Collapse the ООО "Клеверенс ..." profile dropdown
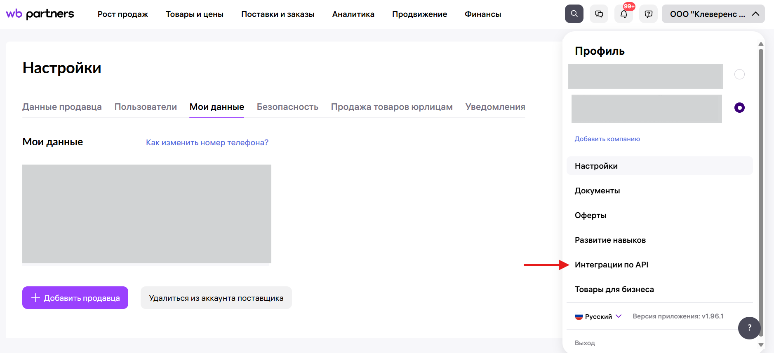 coord(713,14)
